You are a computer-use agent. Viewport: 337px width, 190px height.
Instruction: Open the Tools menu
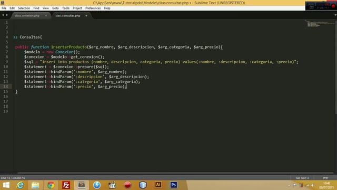pyautogui.click(x=66, y=8)
